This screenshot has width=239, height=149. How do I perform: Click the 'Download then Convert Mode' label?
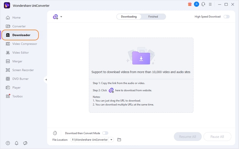click(82, 133)
